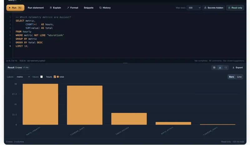Image resolution: width=250 pixels, height=145 pixels.
Task: Switch to JSON braces view icon
Action: 226,67
